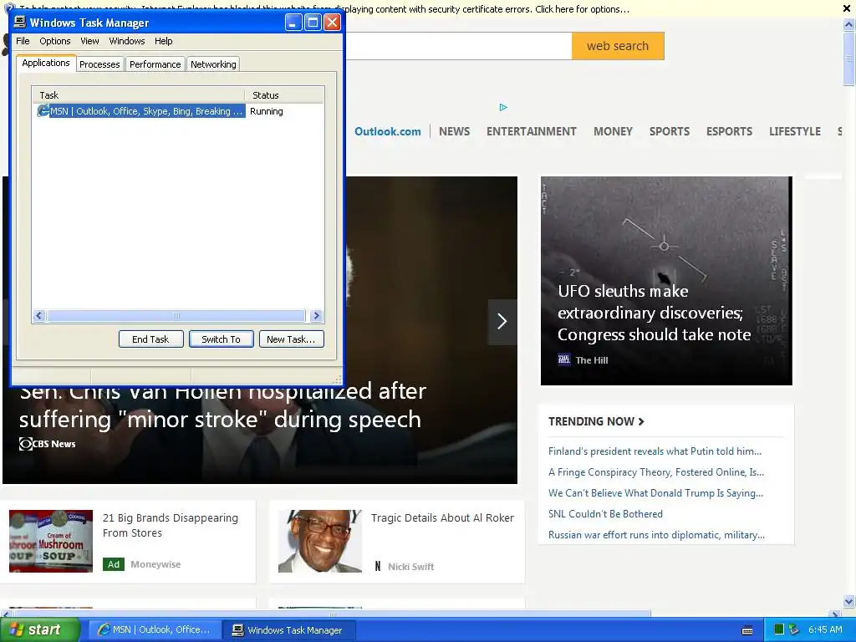Open Tragic Details About Al Roker article

tap(442, 518)
